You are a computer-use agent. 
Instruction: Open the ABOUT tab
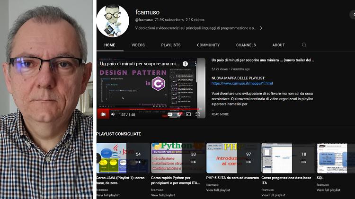point(278,45)
